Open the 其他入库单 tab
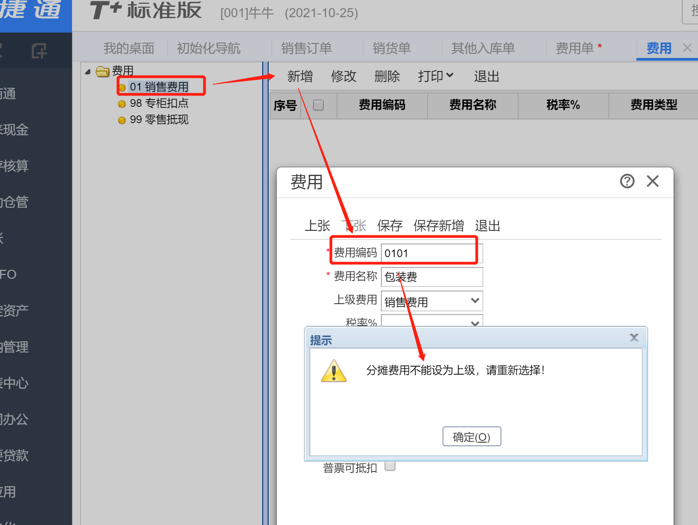698x525 pixels. [x=483, y=48]
